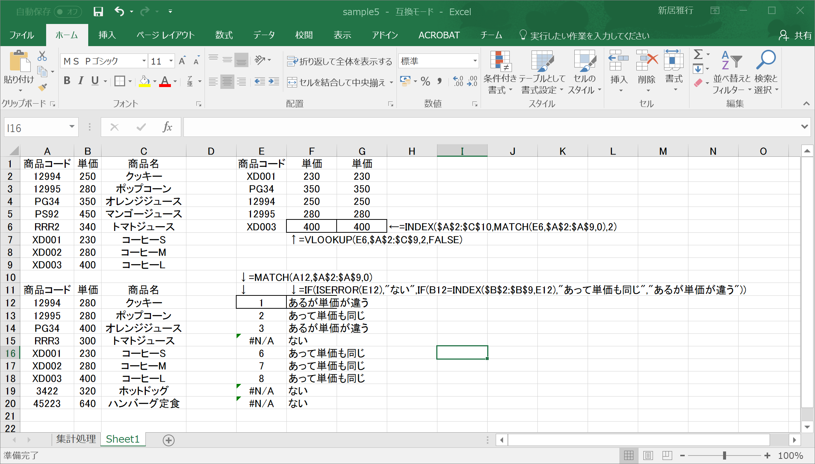Screen dimensions: 815x464
Task: Open the number format dropdown showing 標準
Action: pyautogui.click(x=475, y=61)
